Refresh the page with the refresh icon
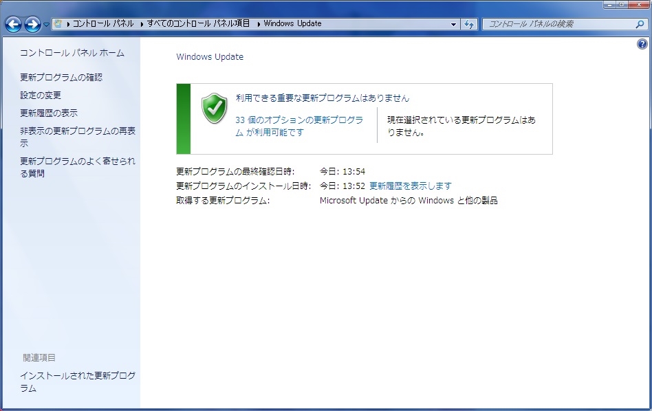 [469, 24]
